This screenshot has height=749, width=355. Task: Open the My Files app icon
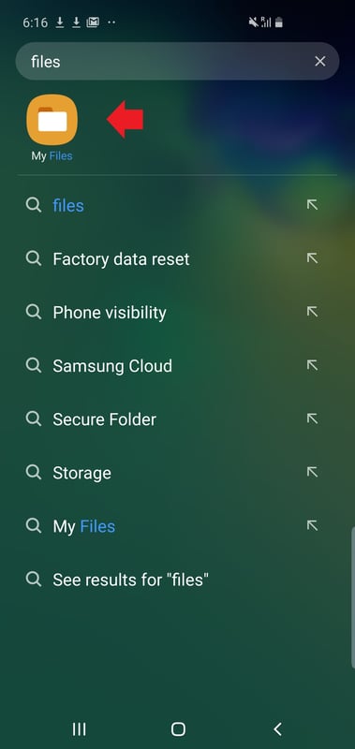click(52, 120)
